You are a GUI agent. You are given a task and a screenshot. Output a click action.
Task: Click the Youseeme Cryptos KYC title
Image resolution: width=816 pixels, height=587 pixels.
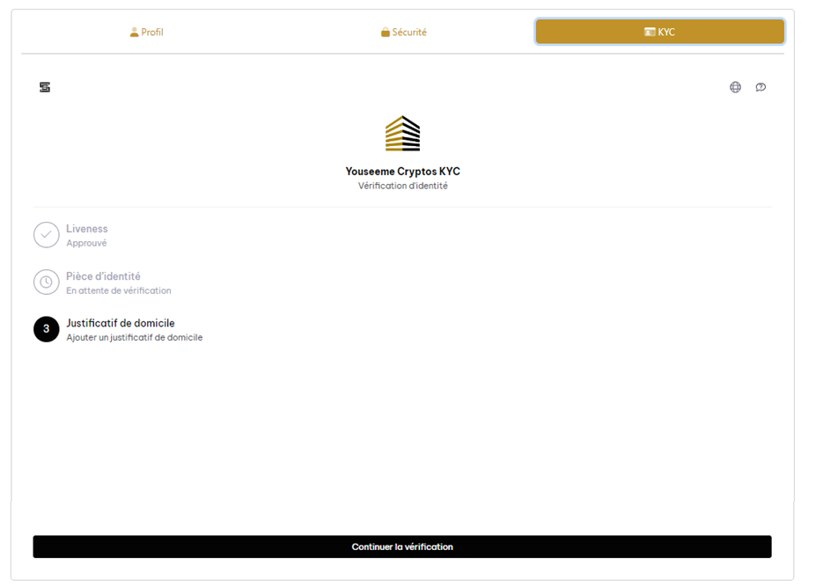tap(402, 172)
